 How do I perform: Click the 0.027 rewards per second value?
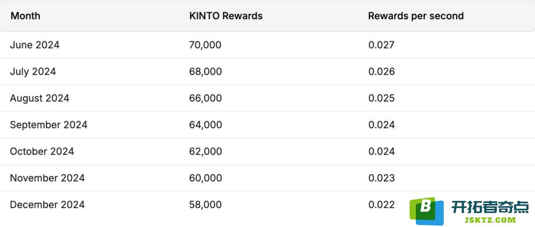[381, 44]
